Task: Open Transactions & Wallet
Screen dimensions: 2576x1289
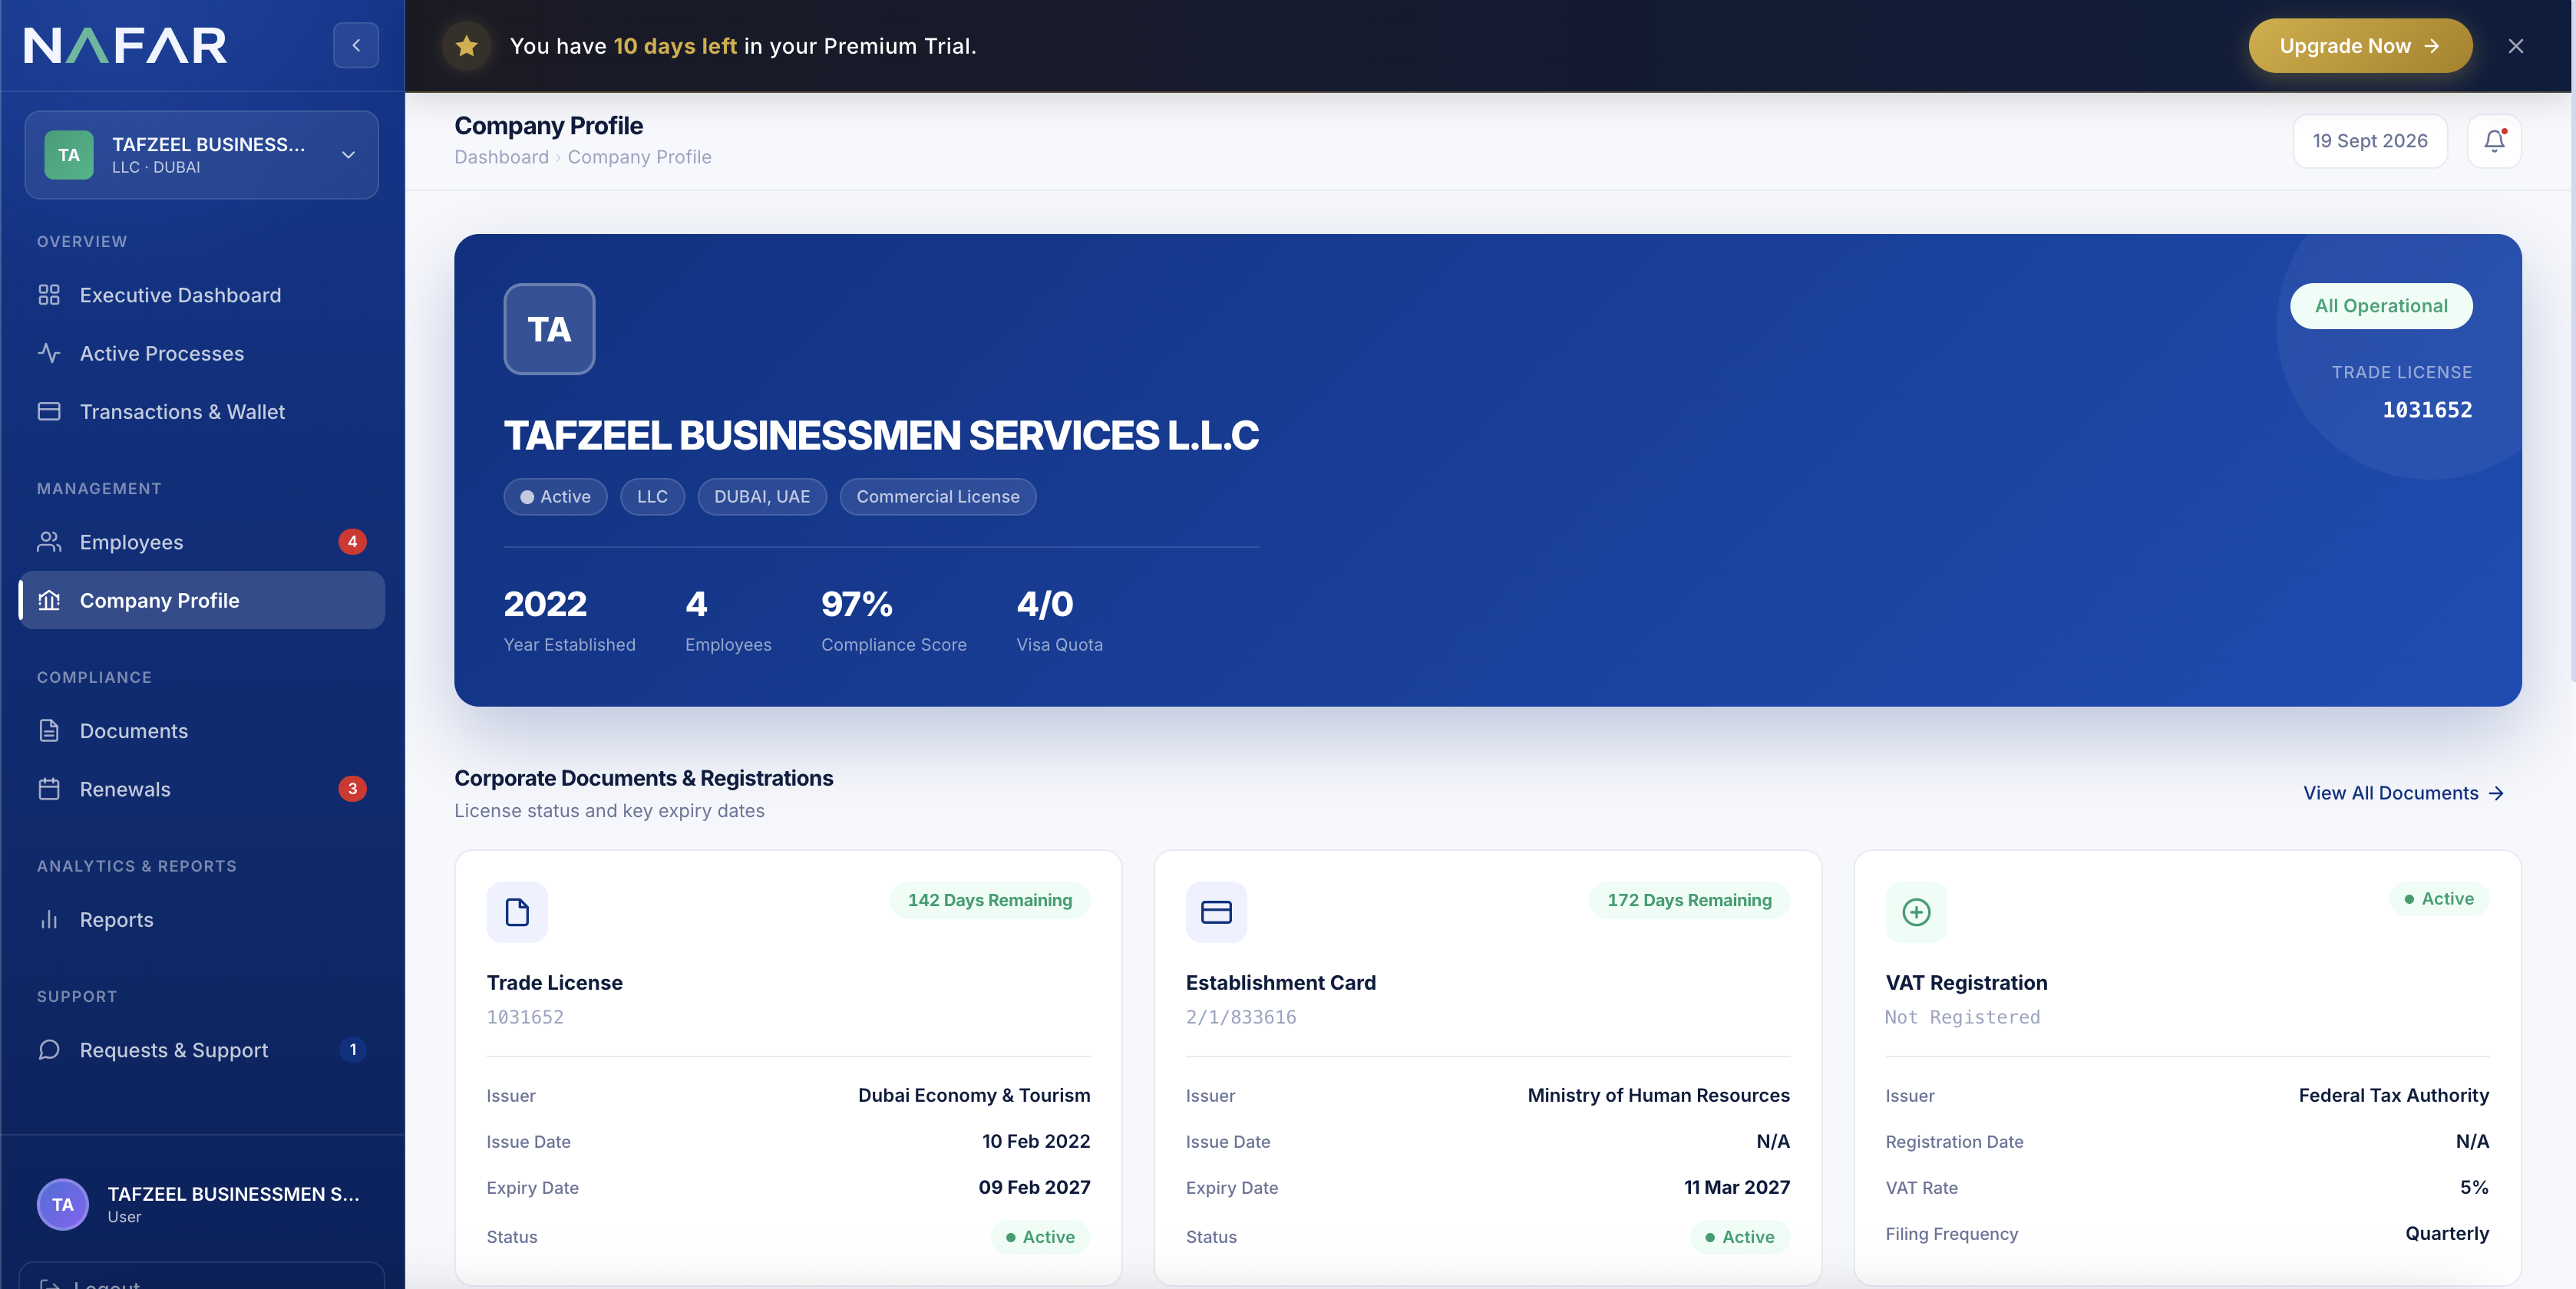Action: pyautogui.click(x=202, y=412)
